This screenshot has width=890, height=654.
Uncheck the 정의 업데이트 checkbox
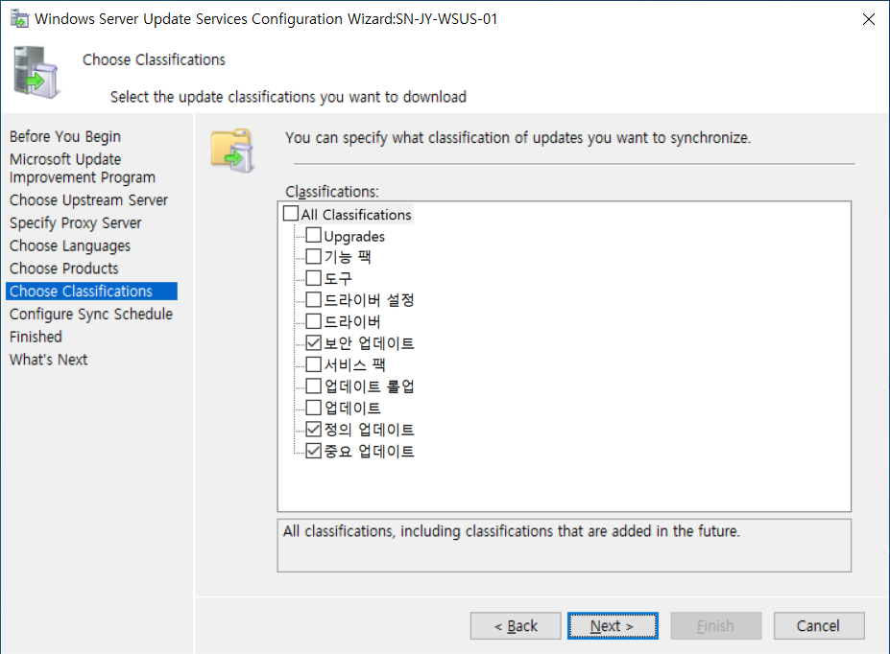click(313, 429)
